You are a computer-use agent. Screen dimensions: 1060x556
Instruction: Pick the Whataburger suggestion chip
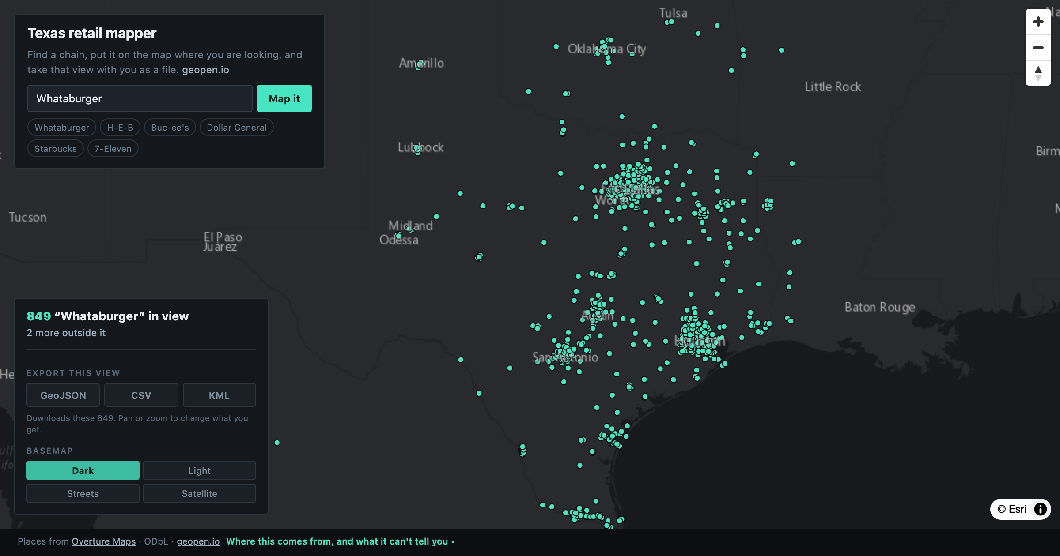click(62, 128)
